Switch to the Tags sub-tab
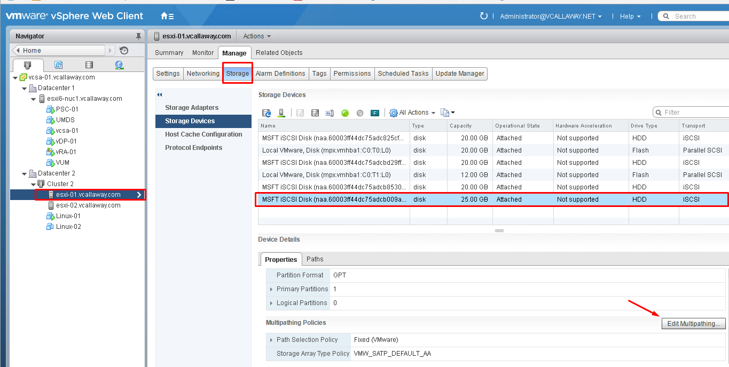Viewport: 729px width, 367px height. click(x=319, y=74)
